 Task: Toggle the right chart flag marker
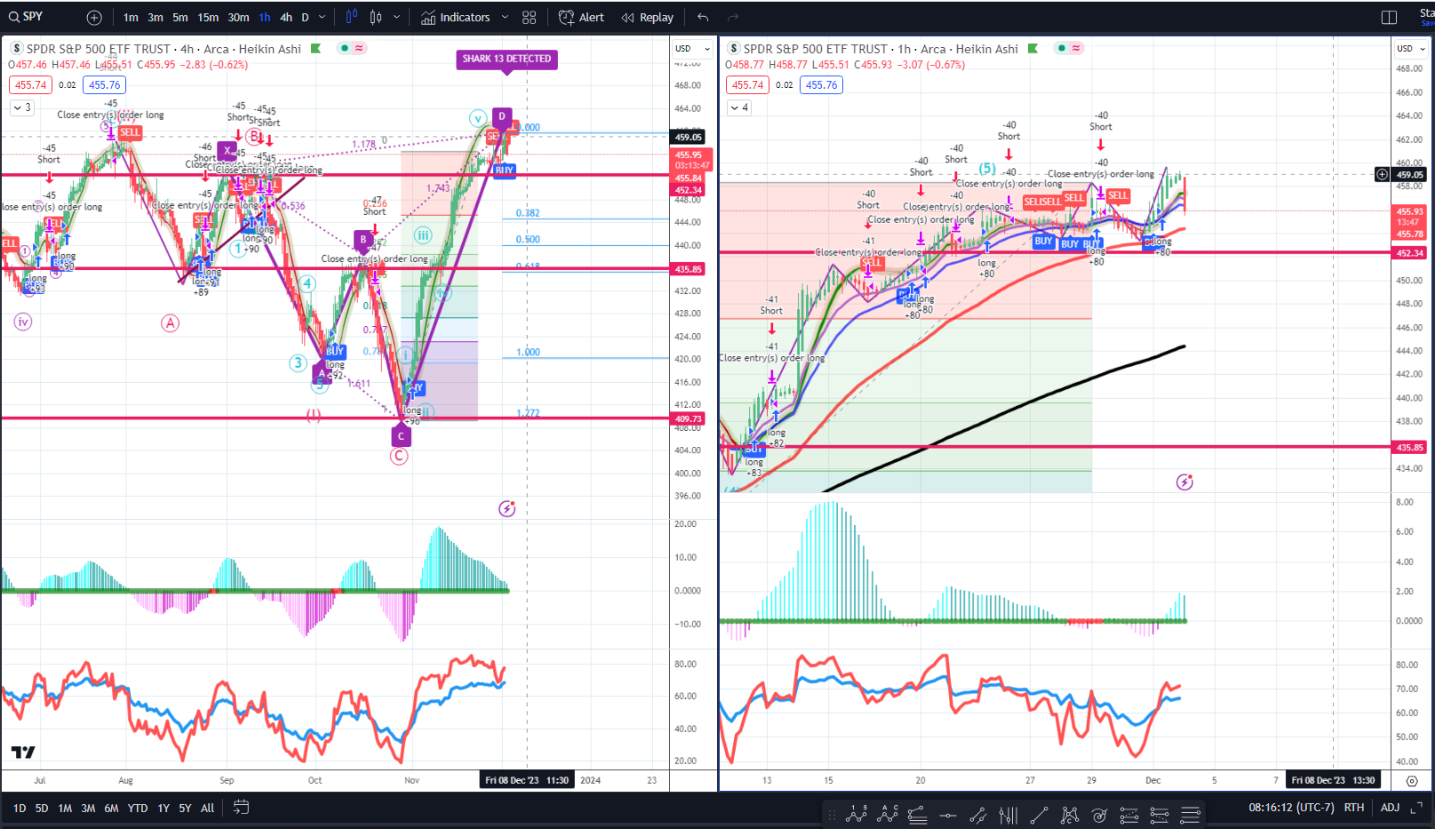pos(1032,48)
